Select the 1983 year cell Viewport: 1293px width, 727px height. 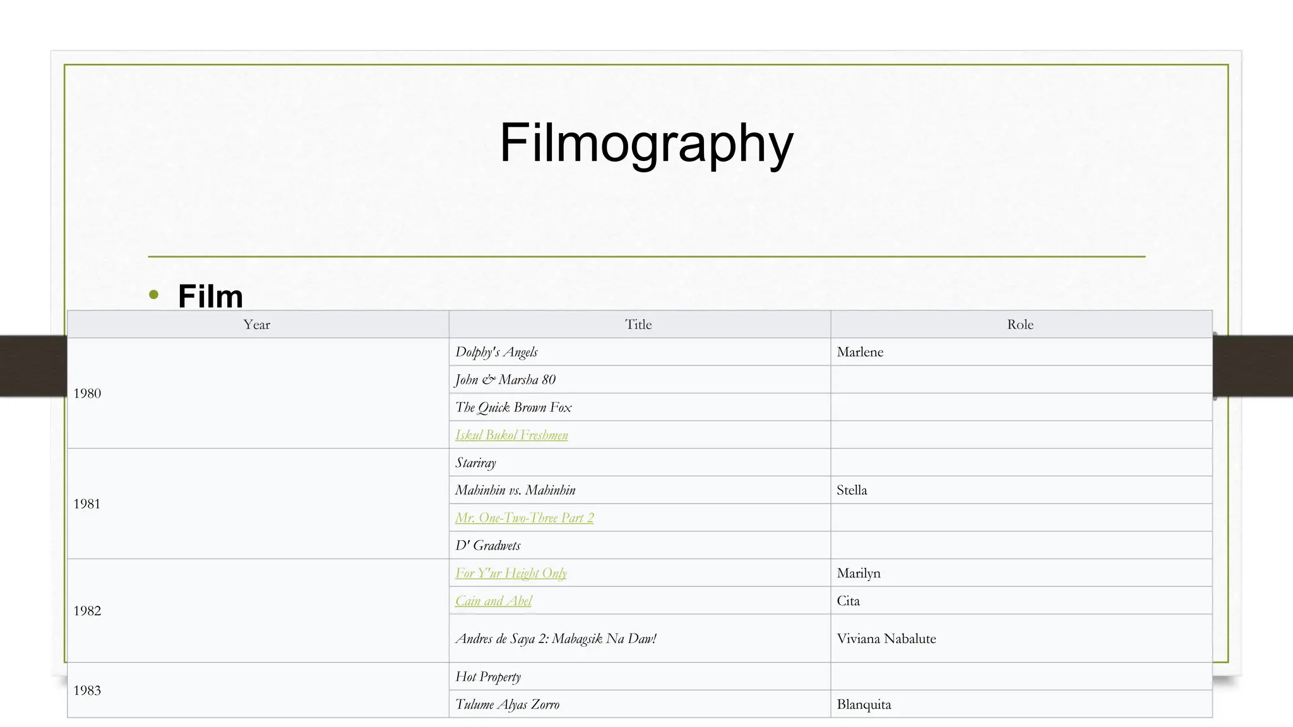(87, 690)
